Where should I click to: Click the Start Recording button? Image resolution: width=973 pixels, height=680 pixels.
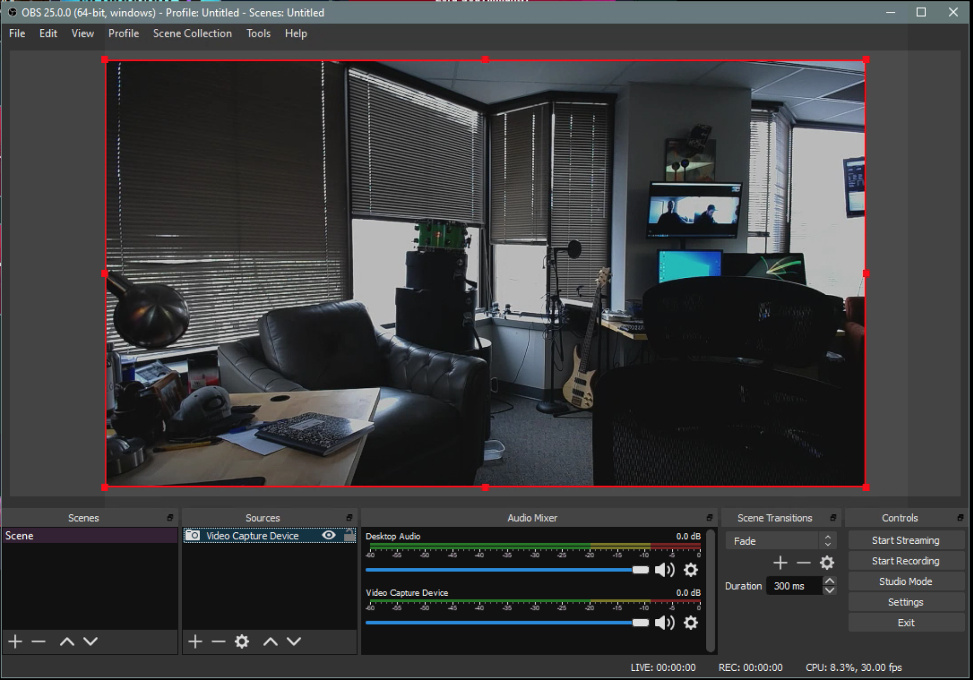click(x=905, y=561)
